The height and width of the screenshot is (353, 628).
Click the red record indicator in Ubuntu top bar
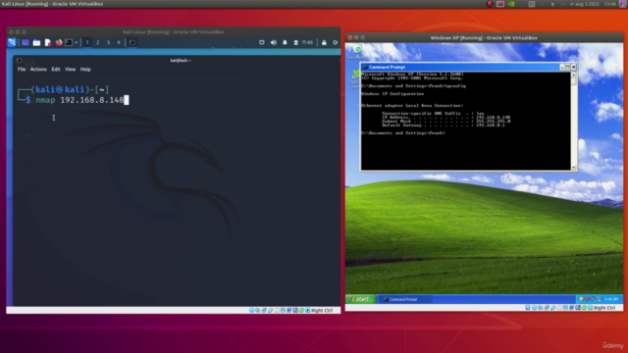pos(490,4)
